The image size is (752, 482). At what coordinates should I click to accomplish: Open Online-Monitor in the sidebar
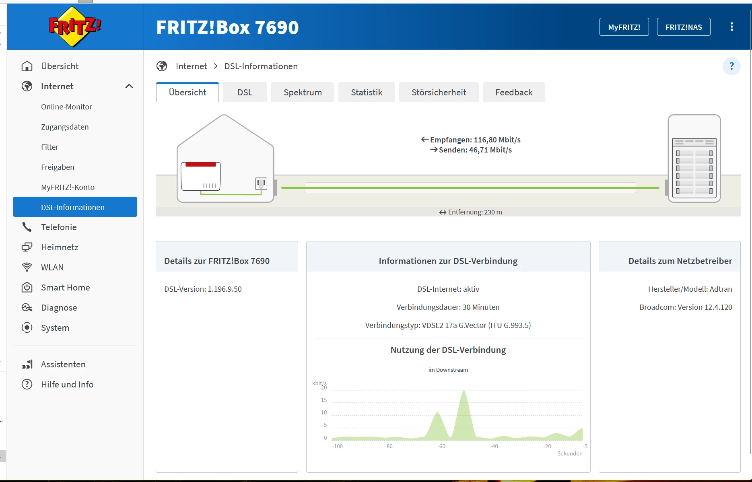(x=66, y=107)
